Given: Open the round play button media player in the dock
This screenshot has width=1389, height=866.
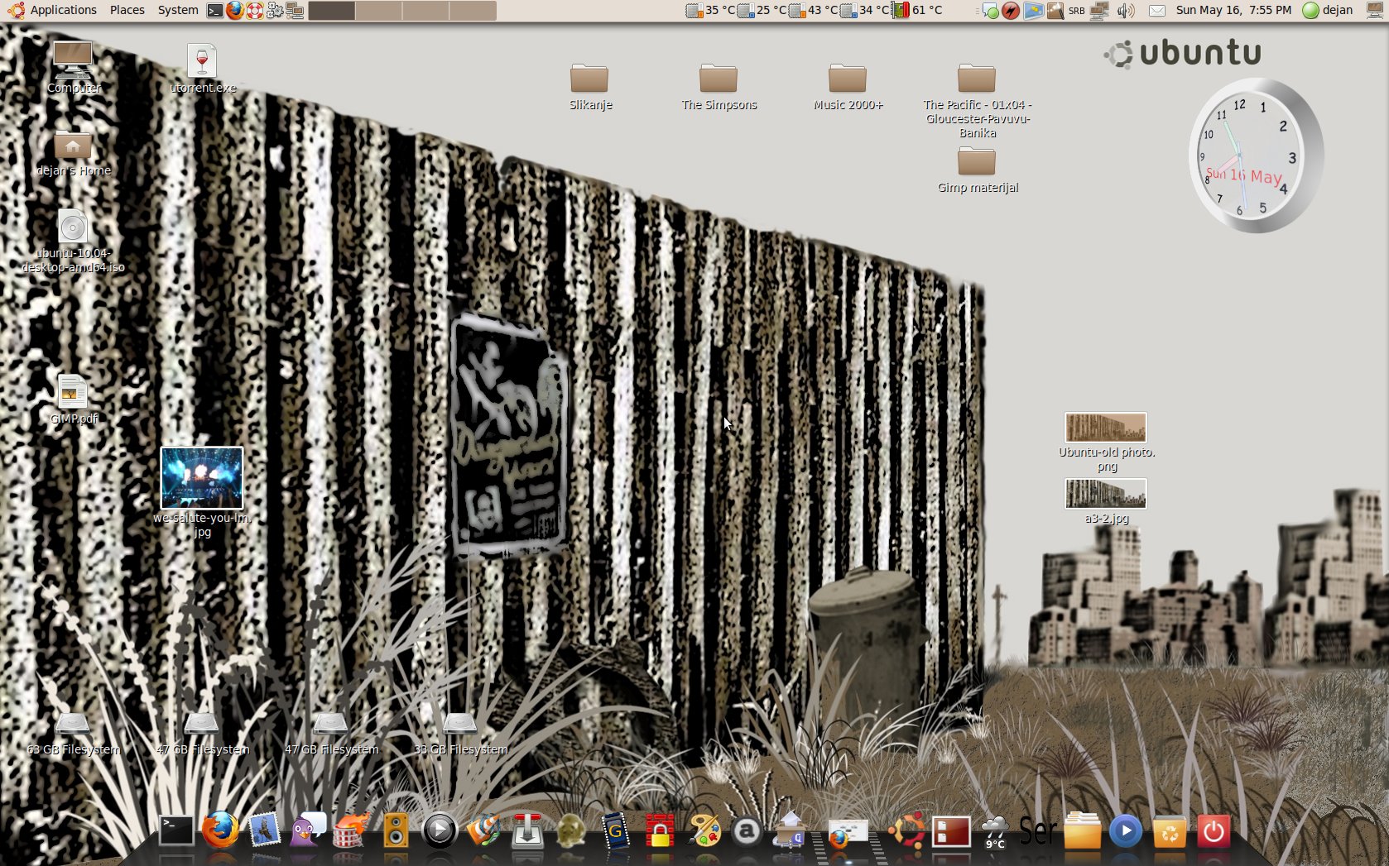Looking at the screenshot, I should [x=440, y=830].
